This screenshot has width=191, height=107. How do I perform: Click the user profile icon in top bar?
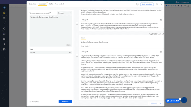click(x=188, y=6)
